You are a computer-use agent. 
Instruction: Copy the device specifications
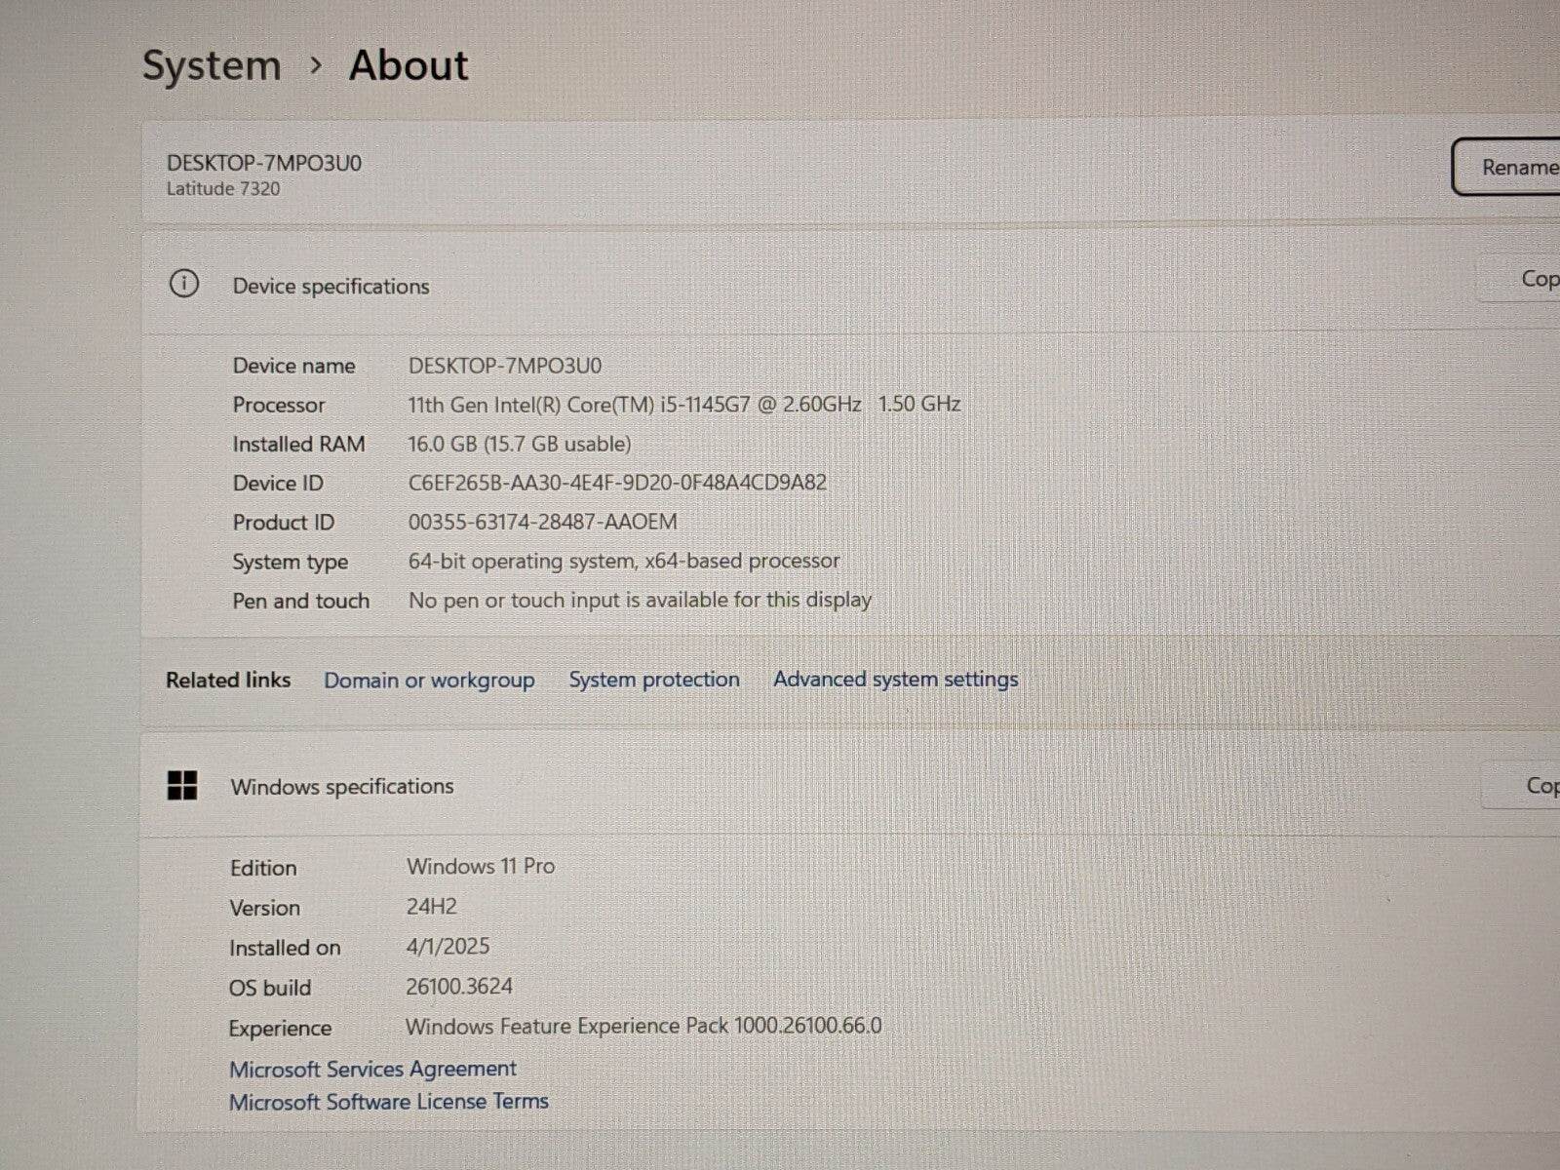coord(1538,279)
